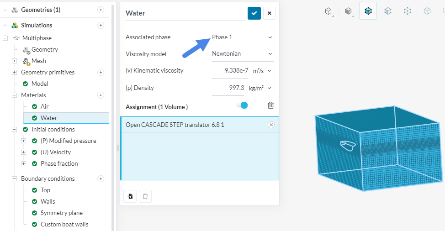The height and width of the screenshot is (231, 445).
Task: Select the volume selection mode cube icon
Action: tap(368, 11)
